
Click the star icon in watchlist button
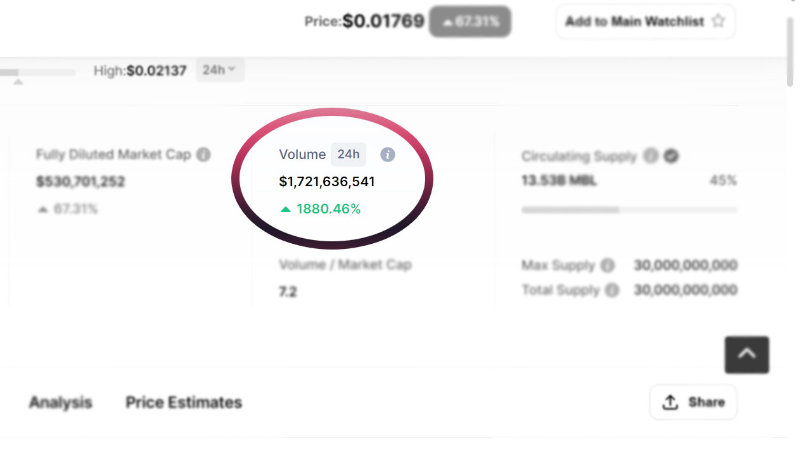tap(718, 21)
